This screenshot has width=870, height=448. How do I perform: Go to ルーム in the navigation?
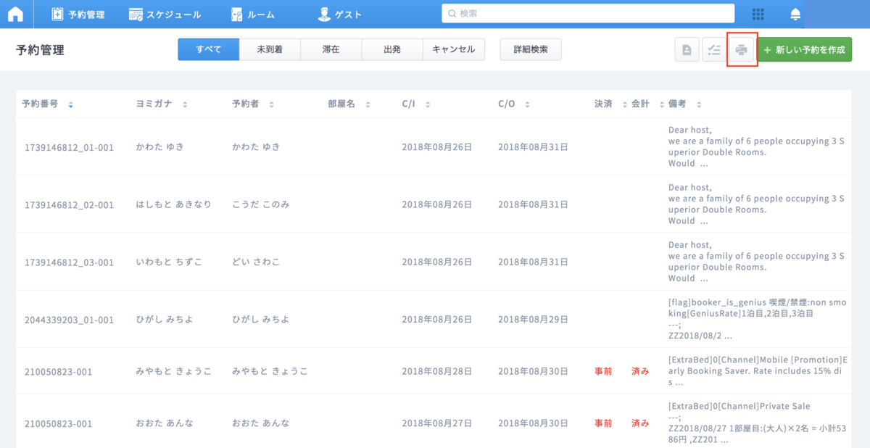[x=252, y=14]
